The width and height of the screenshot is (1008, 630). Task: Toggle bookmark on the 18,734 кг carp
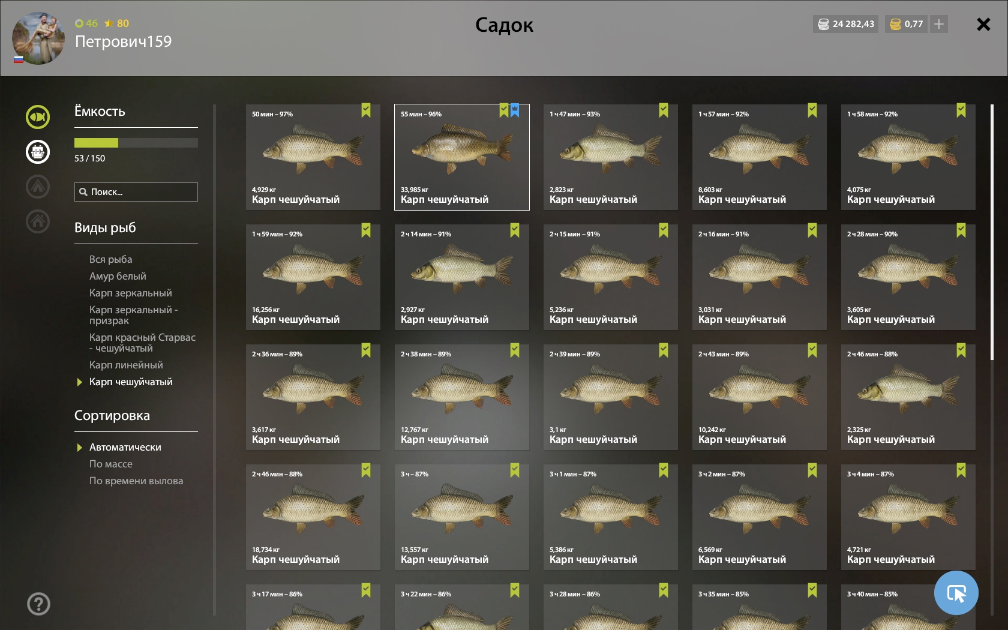(366, 470)
